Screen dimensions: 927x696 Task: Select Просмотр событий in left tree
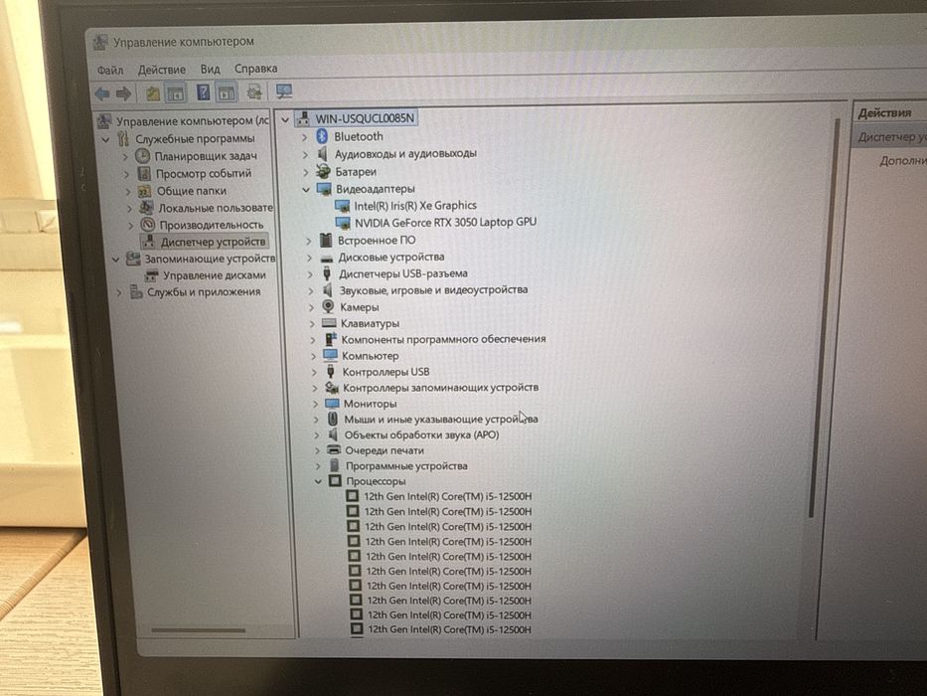pyautogui.click(x=204, y=173)
